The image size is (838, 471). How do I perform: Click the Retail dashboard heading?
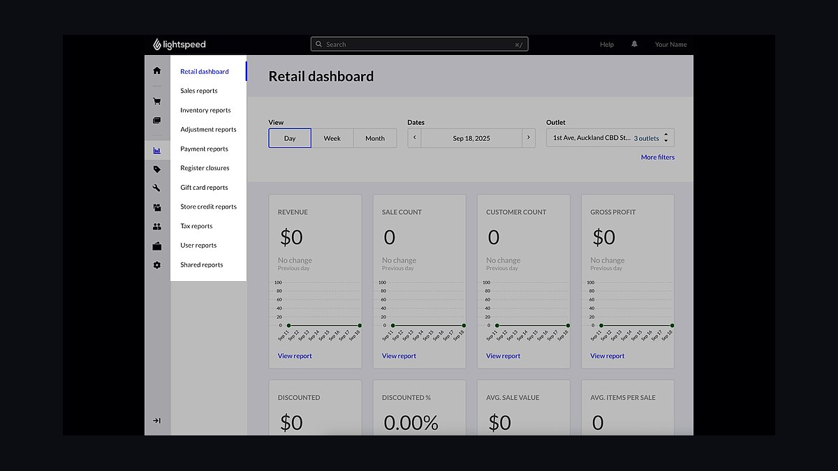pos(321,77)
